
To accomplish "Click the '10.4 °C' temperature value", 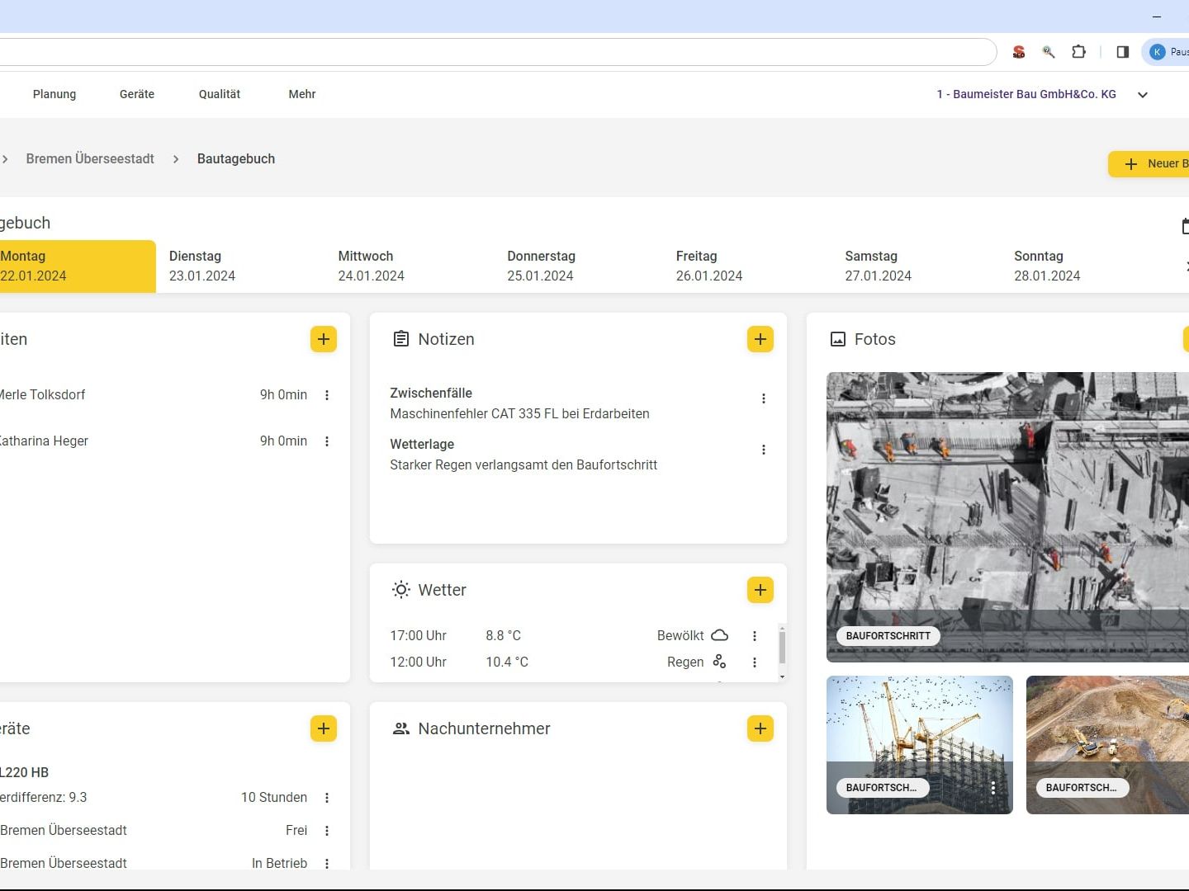I will pos(507,662).
